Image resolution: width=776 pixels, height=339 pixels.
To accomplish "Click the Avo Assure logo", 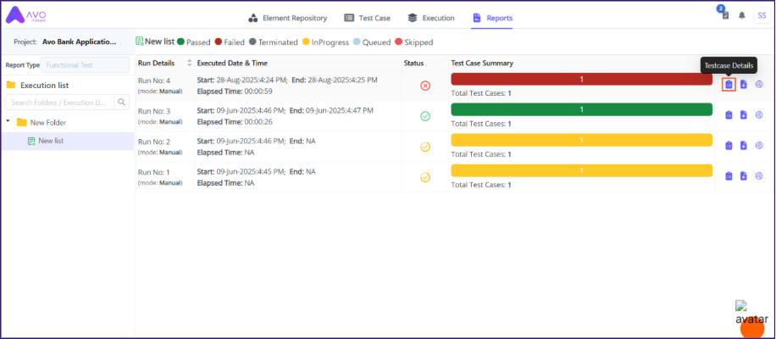I will click(25, 16).
